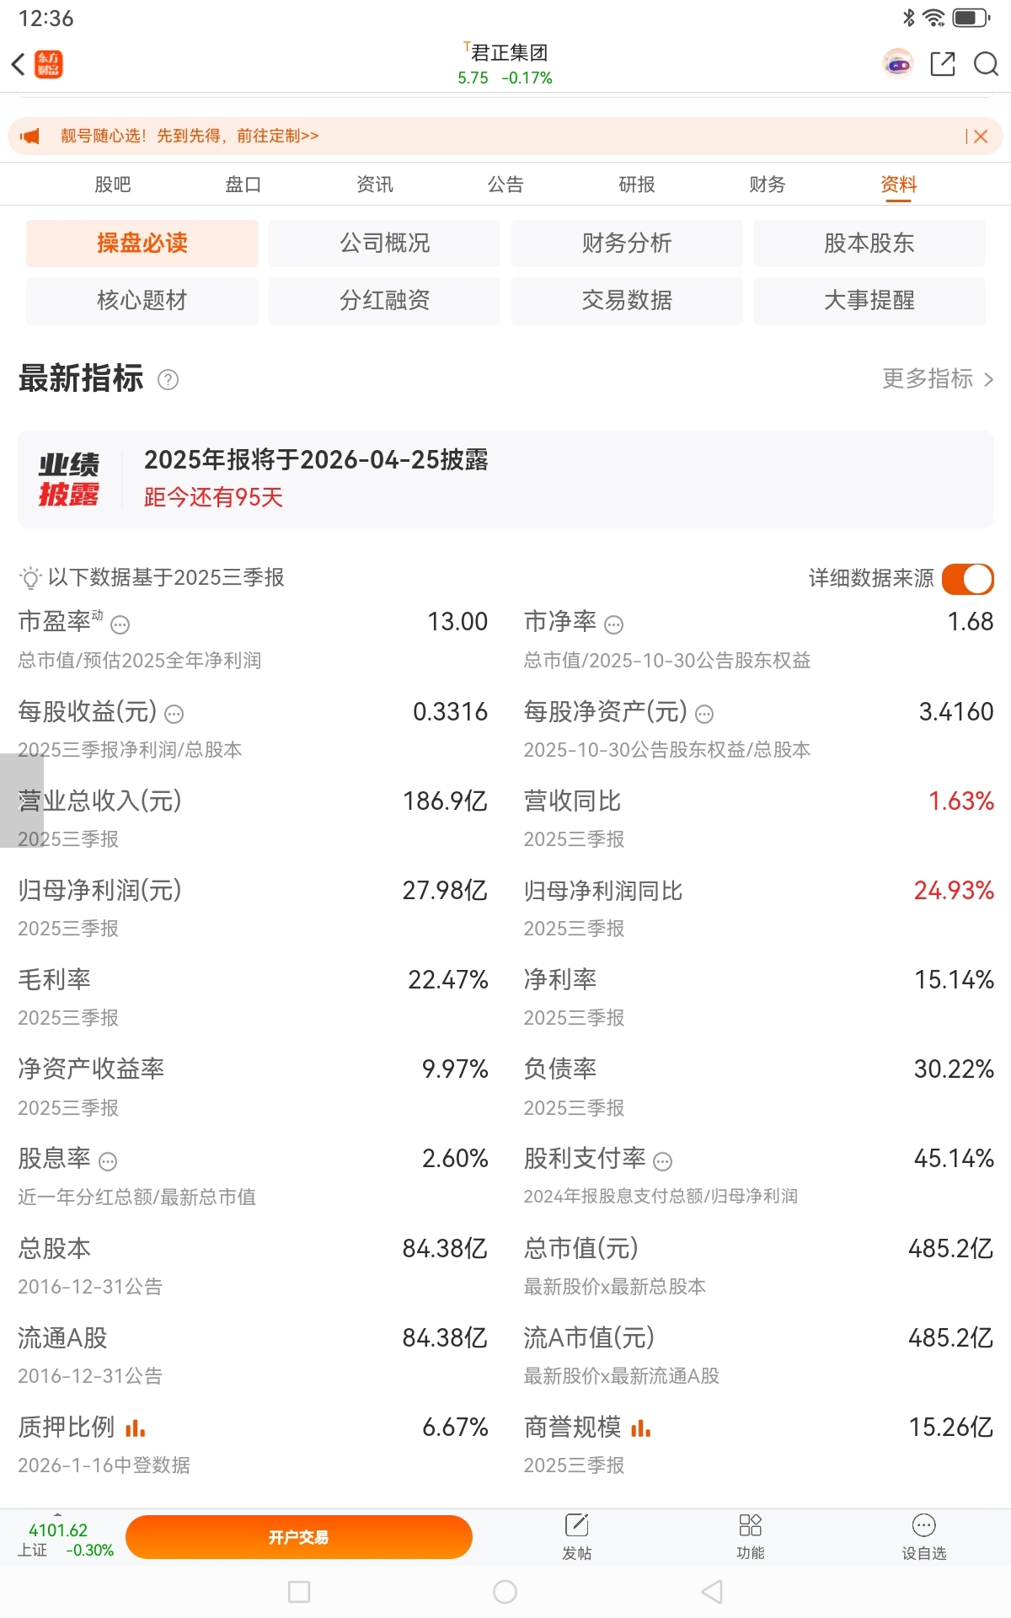
Task: Open the robot assistant avatar icon
Action: click(897, 64)
